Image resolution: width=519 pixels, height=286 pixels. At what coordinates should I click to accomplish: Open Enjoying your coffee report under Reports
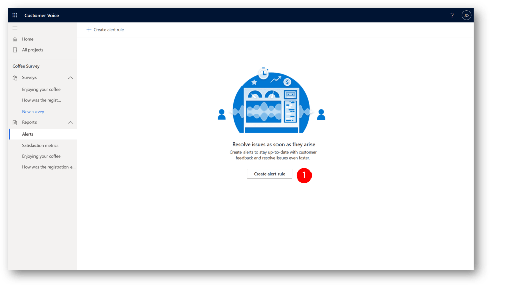41,156
